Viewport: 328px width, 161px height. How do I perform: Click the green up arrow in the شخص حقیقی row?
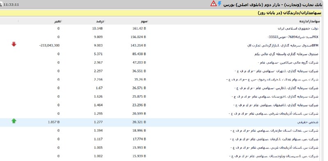[x=14, y=121]
